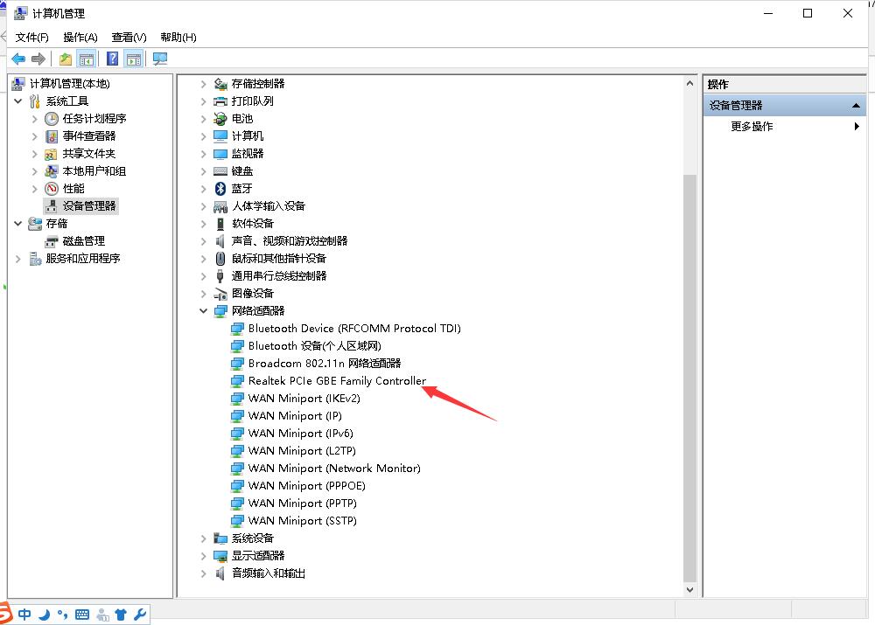Expand the 事件查看器 node
875x625 pixels.
pos(34,136)
